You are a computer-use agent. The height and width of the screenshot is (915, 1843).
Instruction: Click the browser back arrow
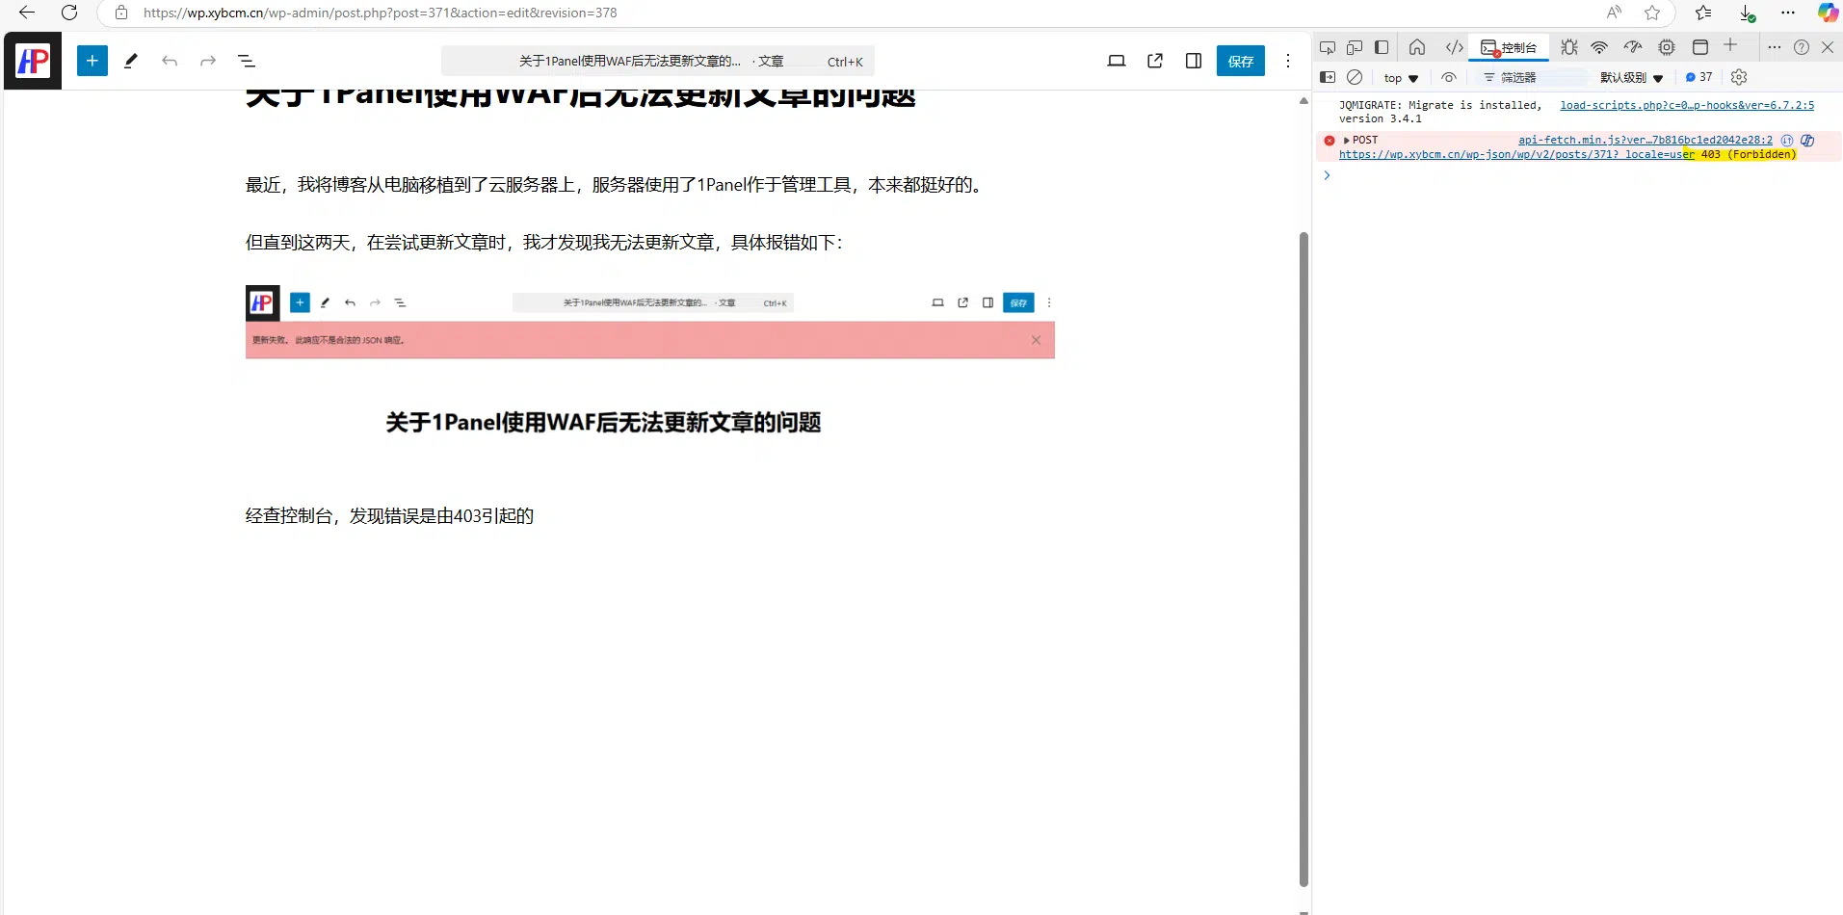click(27, 13)
